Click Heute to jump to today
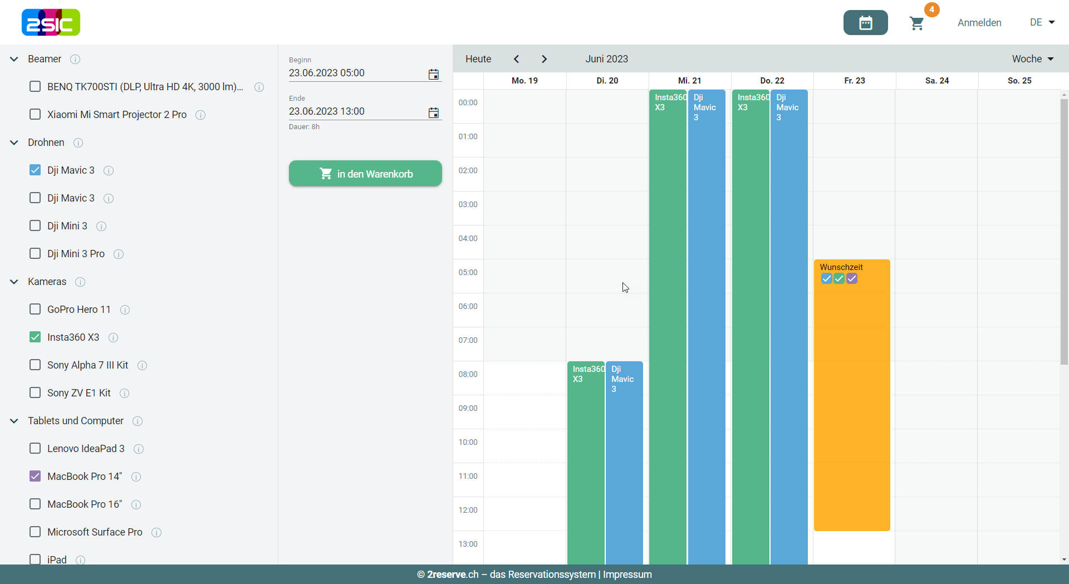The width and height of the screenshot is (1069, 584). pos(478,59)
